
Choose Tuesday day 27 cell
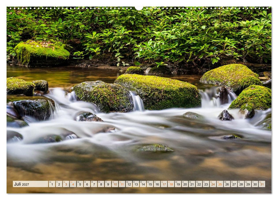(x=234, y=184)
